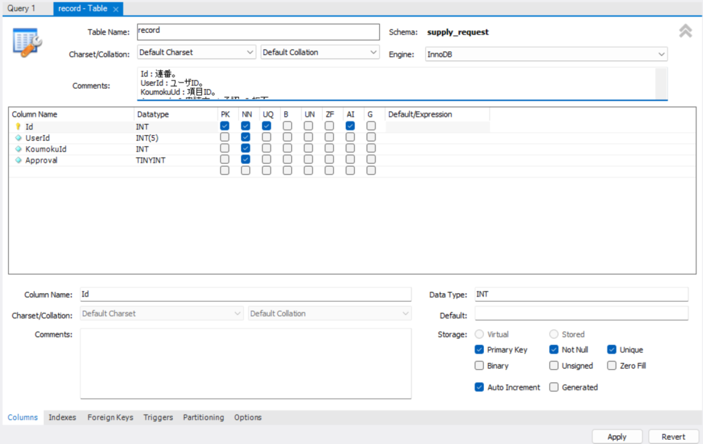Screen dimensions: 703x444
Task: Click the Apply button
Action: pyautogui.click(x=616, y=436)
